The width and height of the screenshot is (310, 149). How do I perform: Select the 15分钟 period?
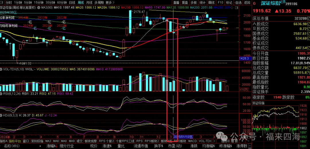click(38, 3)
